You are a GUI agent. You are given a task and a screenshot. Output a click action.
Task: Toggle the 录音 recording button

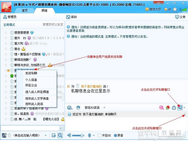(118, 135)
